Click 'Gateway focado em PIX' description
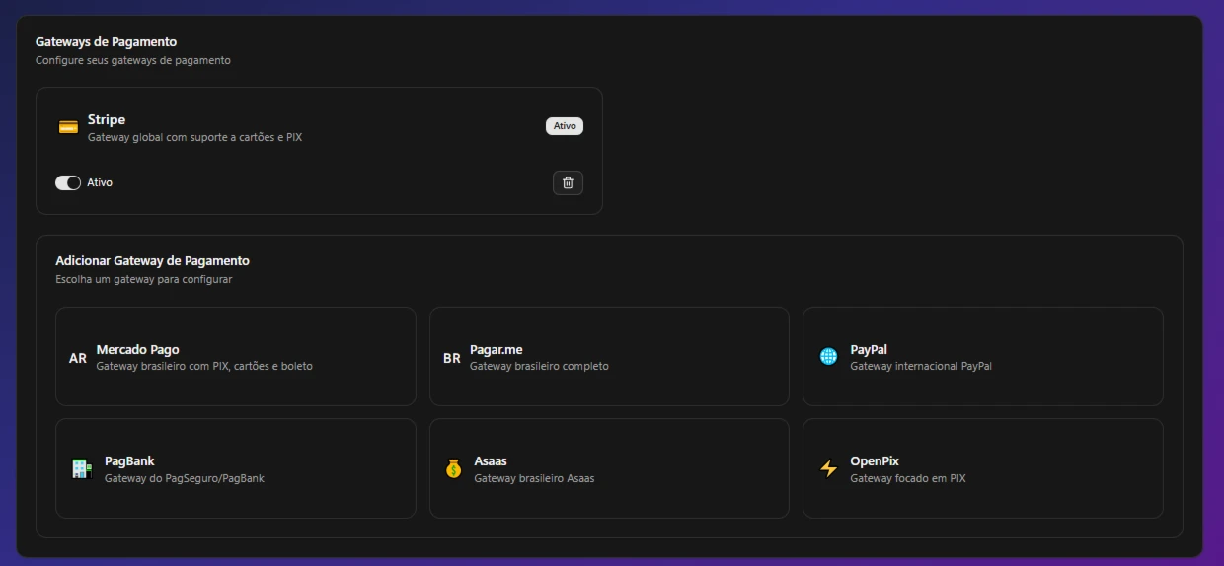This screenshot has height=566, width=1224. pos(908,478)
